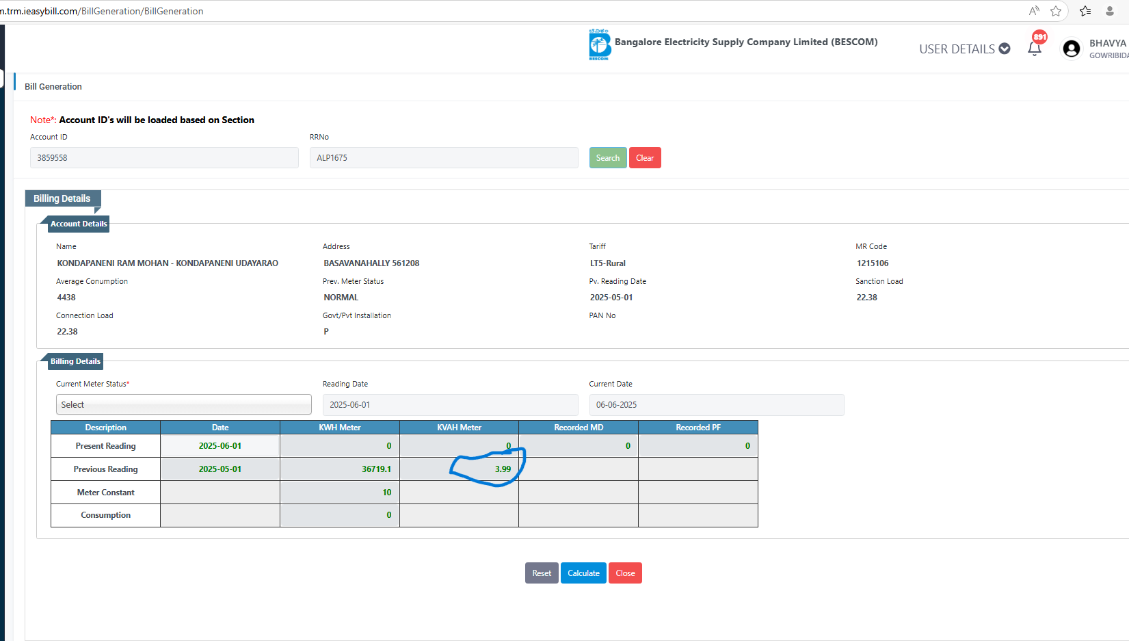The image size is (1129, 641).
Task: Click the browser profile icon
Action: tap(1110, 11)
